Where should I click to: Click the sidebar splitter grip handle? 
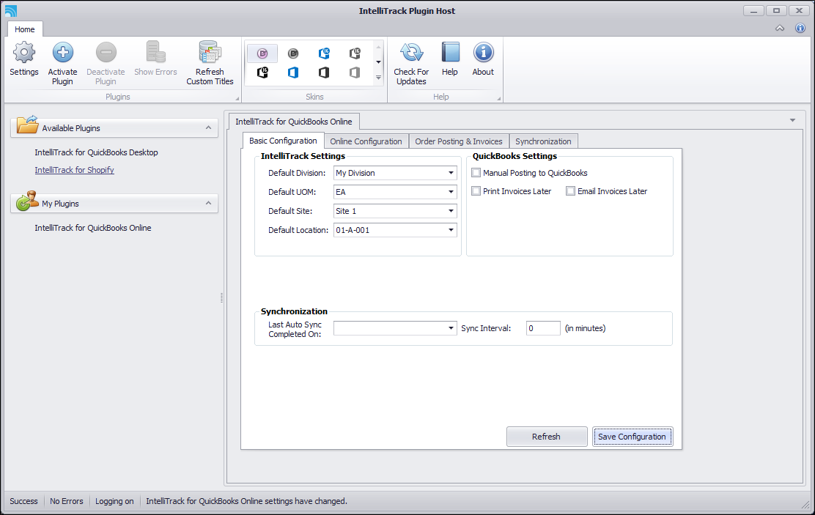(x=222, y=297)
